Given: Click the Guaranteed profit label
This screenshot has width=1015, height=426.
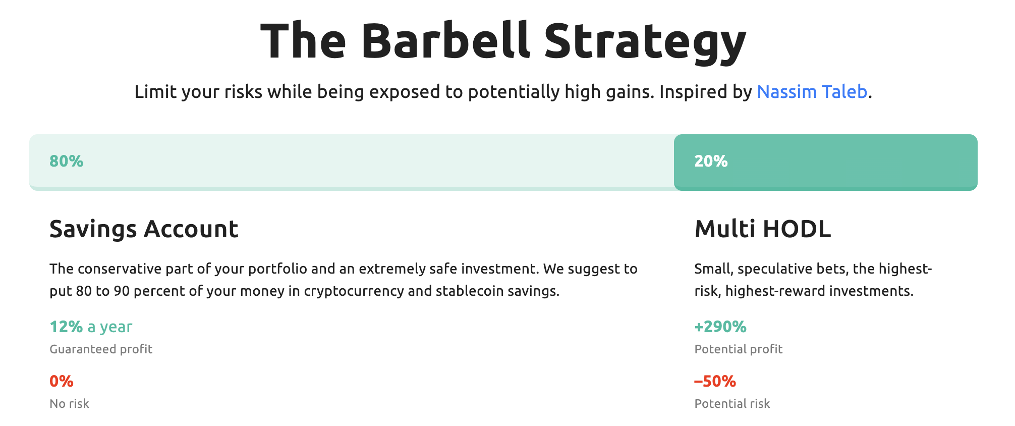Looking at the screenshot, I should [x=101, y=349].
